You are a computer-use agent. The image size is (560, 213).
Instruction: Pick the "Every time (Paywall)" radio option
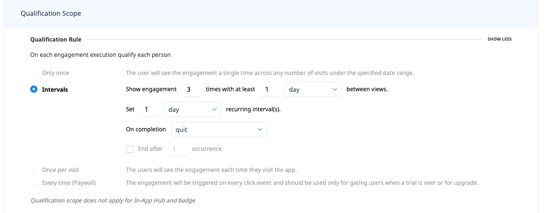pos(34,183)
